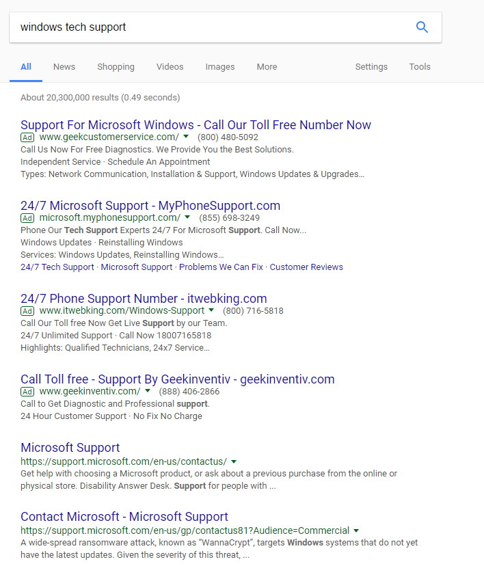The image size is (484, 566).
Task: Click the No Fix No Charge text
Action: coord(168,416)
